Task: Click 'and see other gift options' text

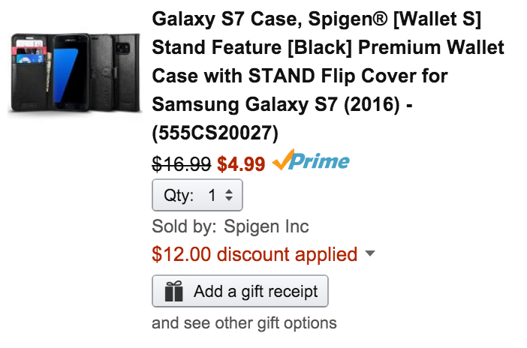Action: 244,323
